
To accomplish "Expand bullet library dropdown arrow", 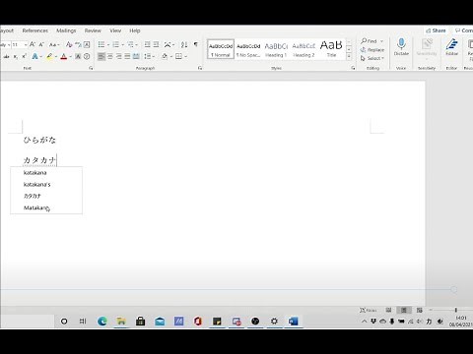I will (108, 44).
